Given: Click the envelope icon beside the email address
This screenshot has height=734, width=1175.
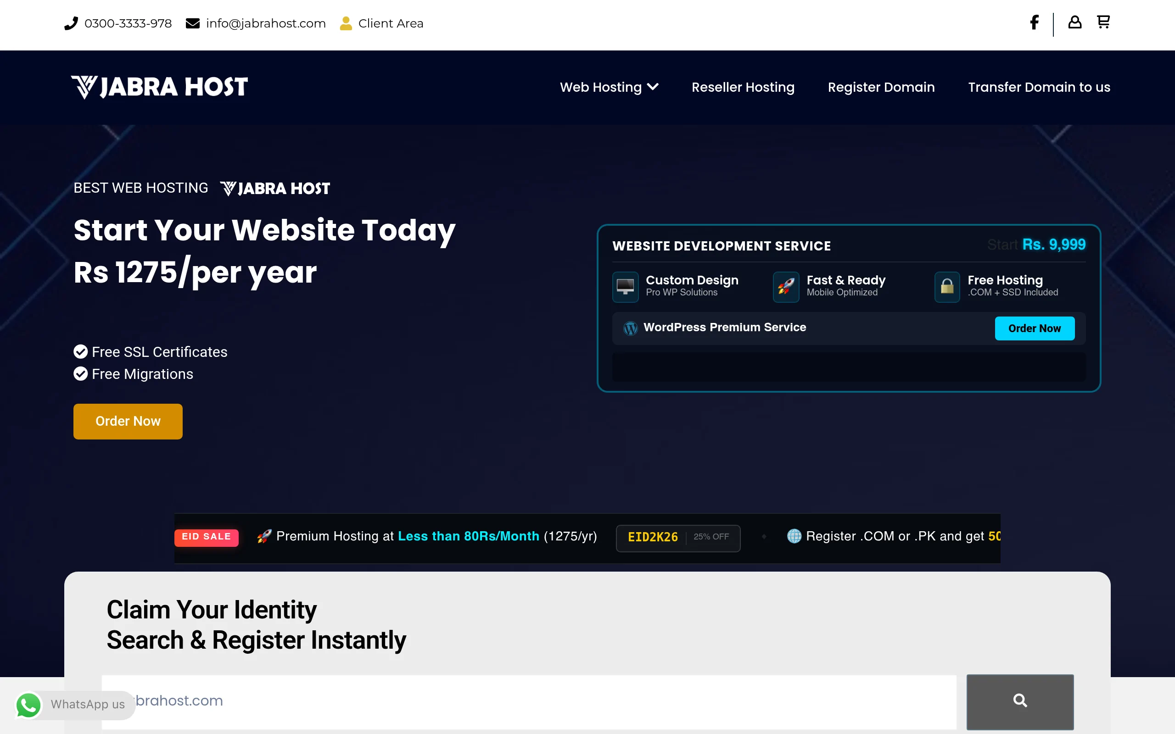Looking at the screenshot, I should tap(193, 23).
